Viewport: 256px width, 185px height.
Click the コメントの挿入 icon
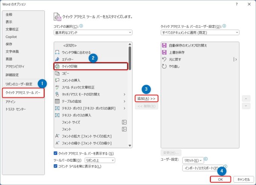[x=57, y=80]
